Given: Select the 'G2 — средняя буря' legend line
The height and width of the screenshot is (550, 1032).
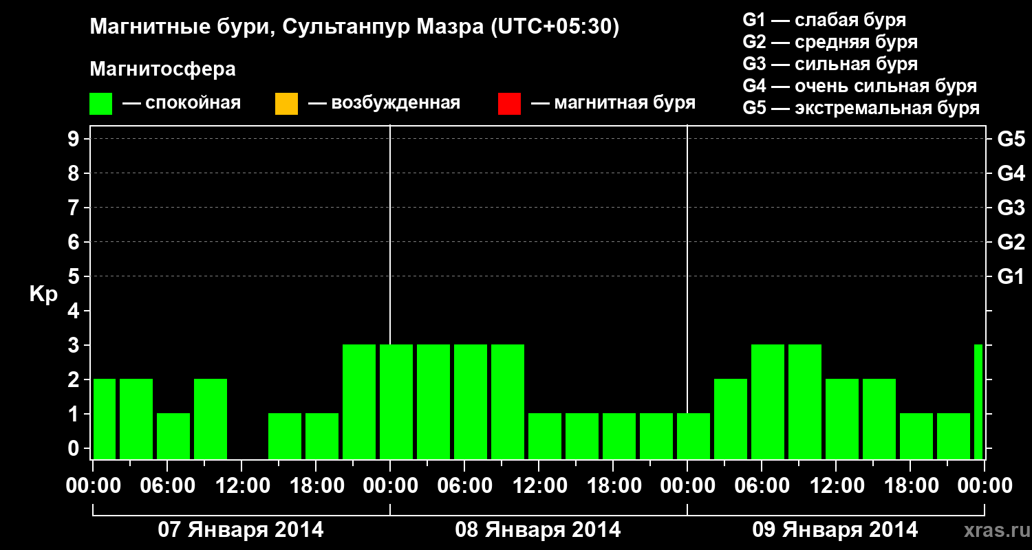Looking at the screenshot, I should 830,42.
